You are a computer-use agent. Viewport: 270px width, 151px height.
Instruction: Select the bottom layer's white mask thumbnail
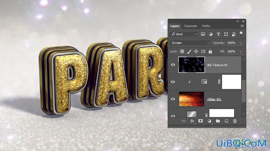pyautogui.click(x=222, y=113)
